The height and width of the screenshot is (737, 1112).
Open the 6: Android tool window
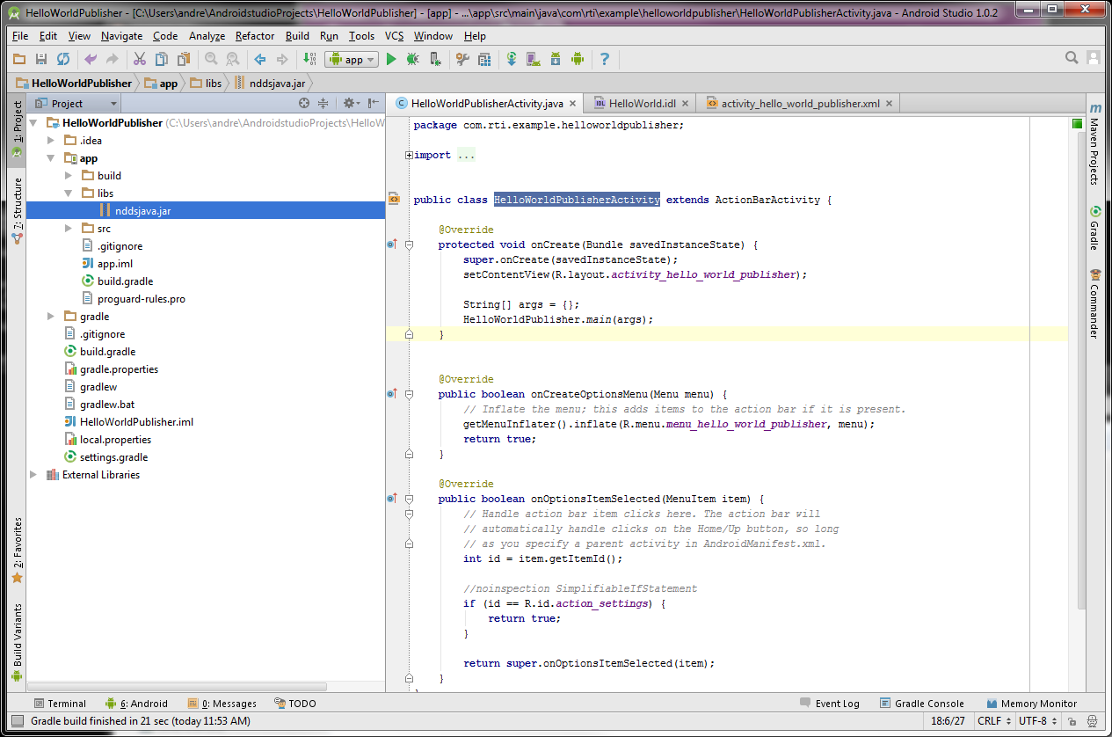(136, 704)
